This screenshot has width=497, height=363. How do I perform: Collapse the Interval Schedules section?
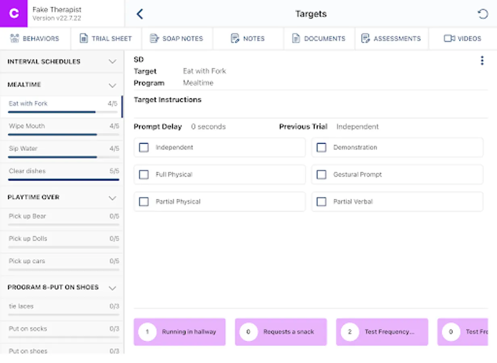113,62
